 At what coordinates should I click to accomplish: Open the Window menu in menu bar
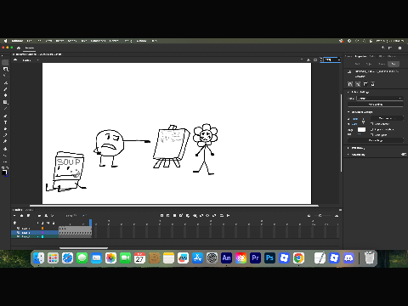(141, 41)
